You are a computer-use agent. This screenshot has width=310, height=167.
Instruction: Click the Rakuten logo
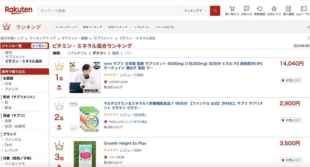(x=19, y=10)
